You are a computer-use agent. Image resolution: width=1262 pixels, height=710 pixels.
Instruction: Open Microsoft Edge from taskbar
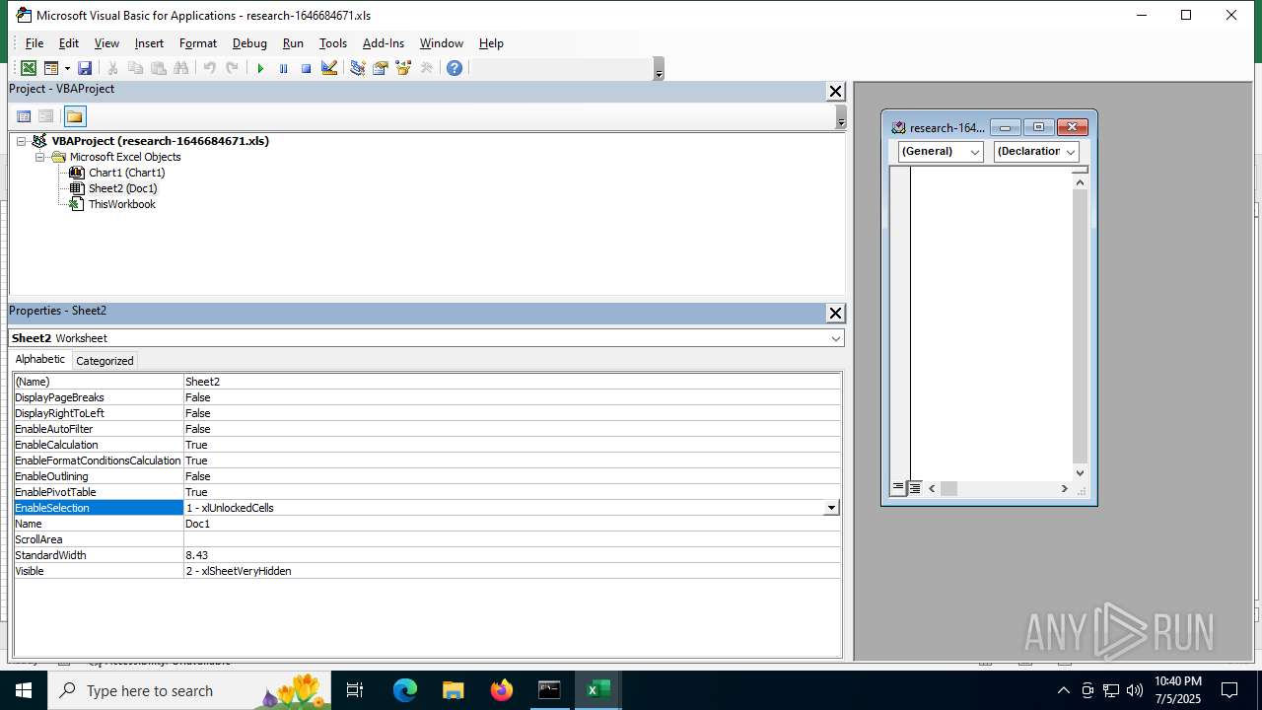(405, 690)
